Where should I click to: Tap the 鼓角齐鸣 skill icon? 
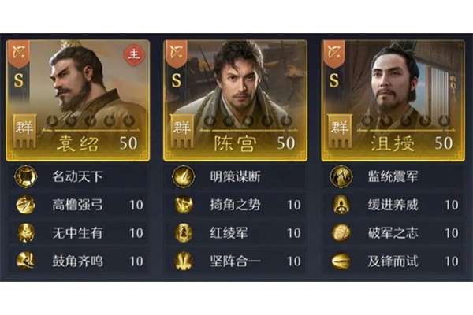(26, 261)
